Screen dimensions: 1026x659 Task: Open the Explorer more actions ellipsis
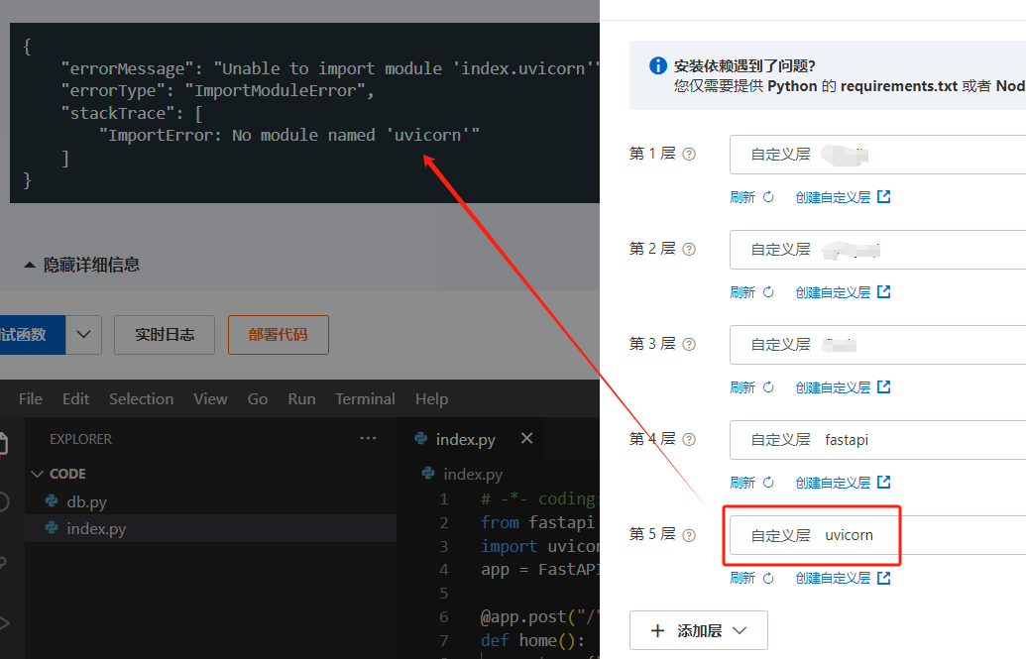click(x=369, y=438)
